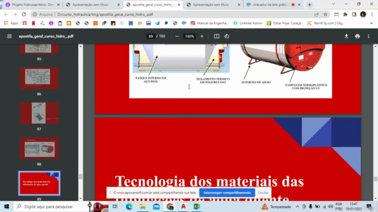Open the museum building bookmark icon
Screen dimensions: 378x212
pos(60,23)
